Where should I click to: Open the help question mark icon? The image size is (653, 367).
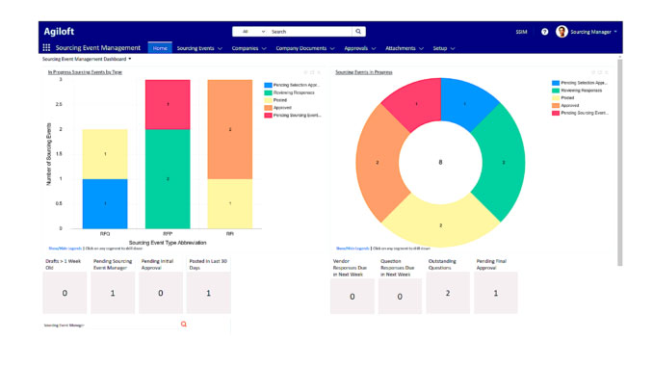(x=544, y=32)
